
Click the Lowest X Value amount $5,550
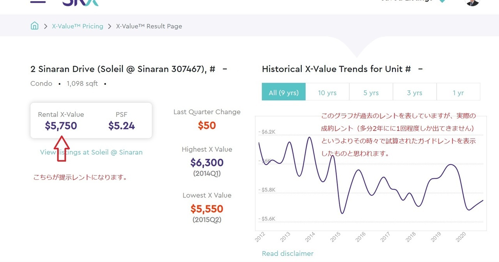207,209
